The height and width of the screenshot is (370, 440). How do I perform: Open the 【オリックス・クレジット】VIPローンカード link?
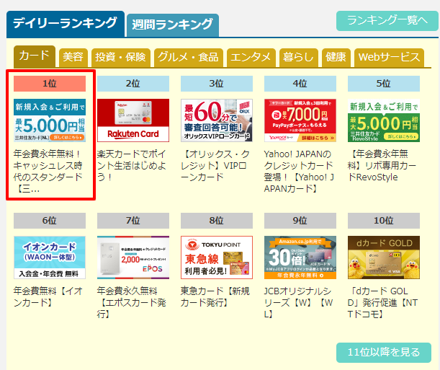pyautogui.click(x=215, y=165)
